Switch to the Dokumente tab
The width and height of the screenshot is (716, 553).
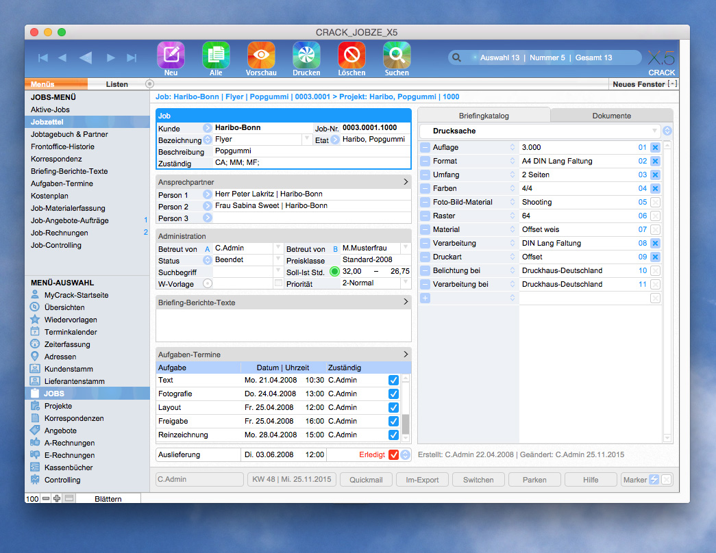click(611, 116)
